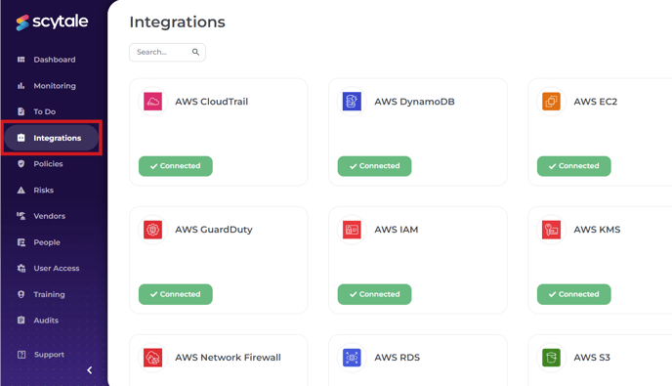The height and width of the screenshot is (386, 672).
Task: Click the search magnifier icon
Action: pos(195,52)
